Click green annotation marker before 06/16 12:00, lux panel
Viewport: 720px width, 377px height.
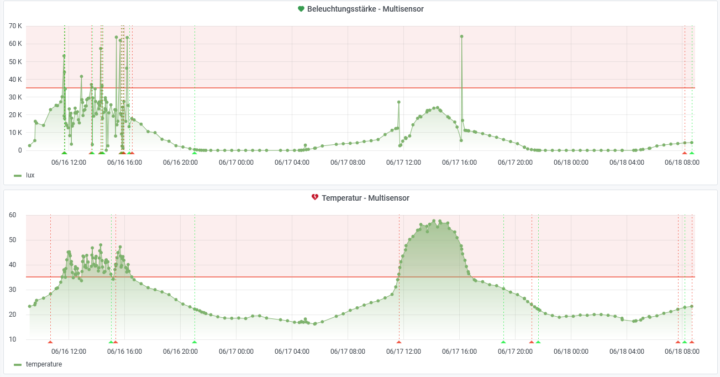[x=64, y=153]
